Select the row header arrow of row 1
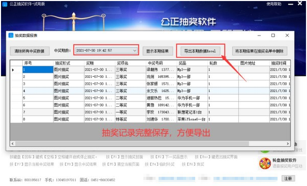The width and height of the screenshot is (307, 186). [16, 70]
